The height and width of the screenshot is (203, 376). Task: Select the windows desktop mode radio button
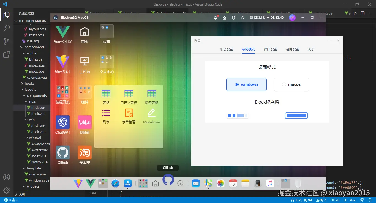[237, 84]
